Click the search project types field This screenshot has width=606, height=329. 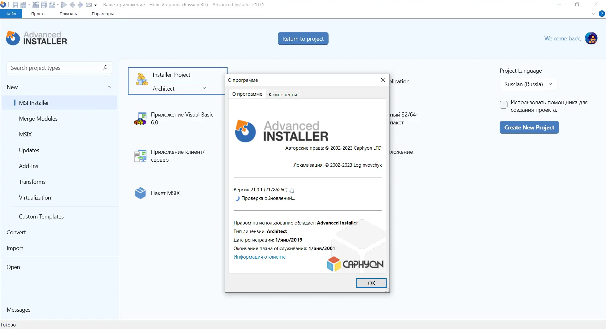(x=54, y=68)
